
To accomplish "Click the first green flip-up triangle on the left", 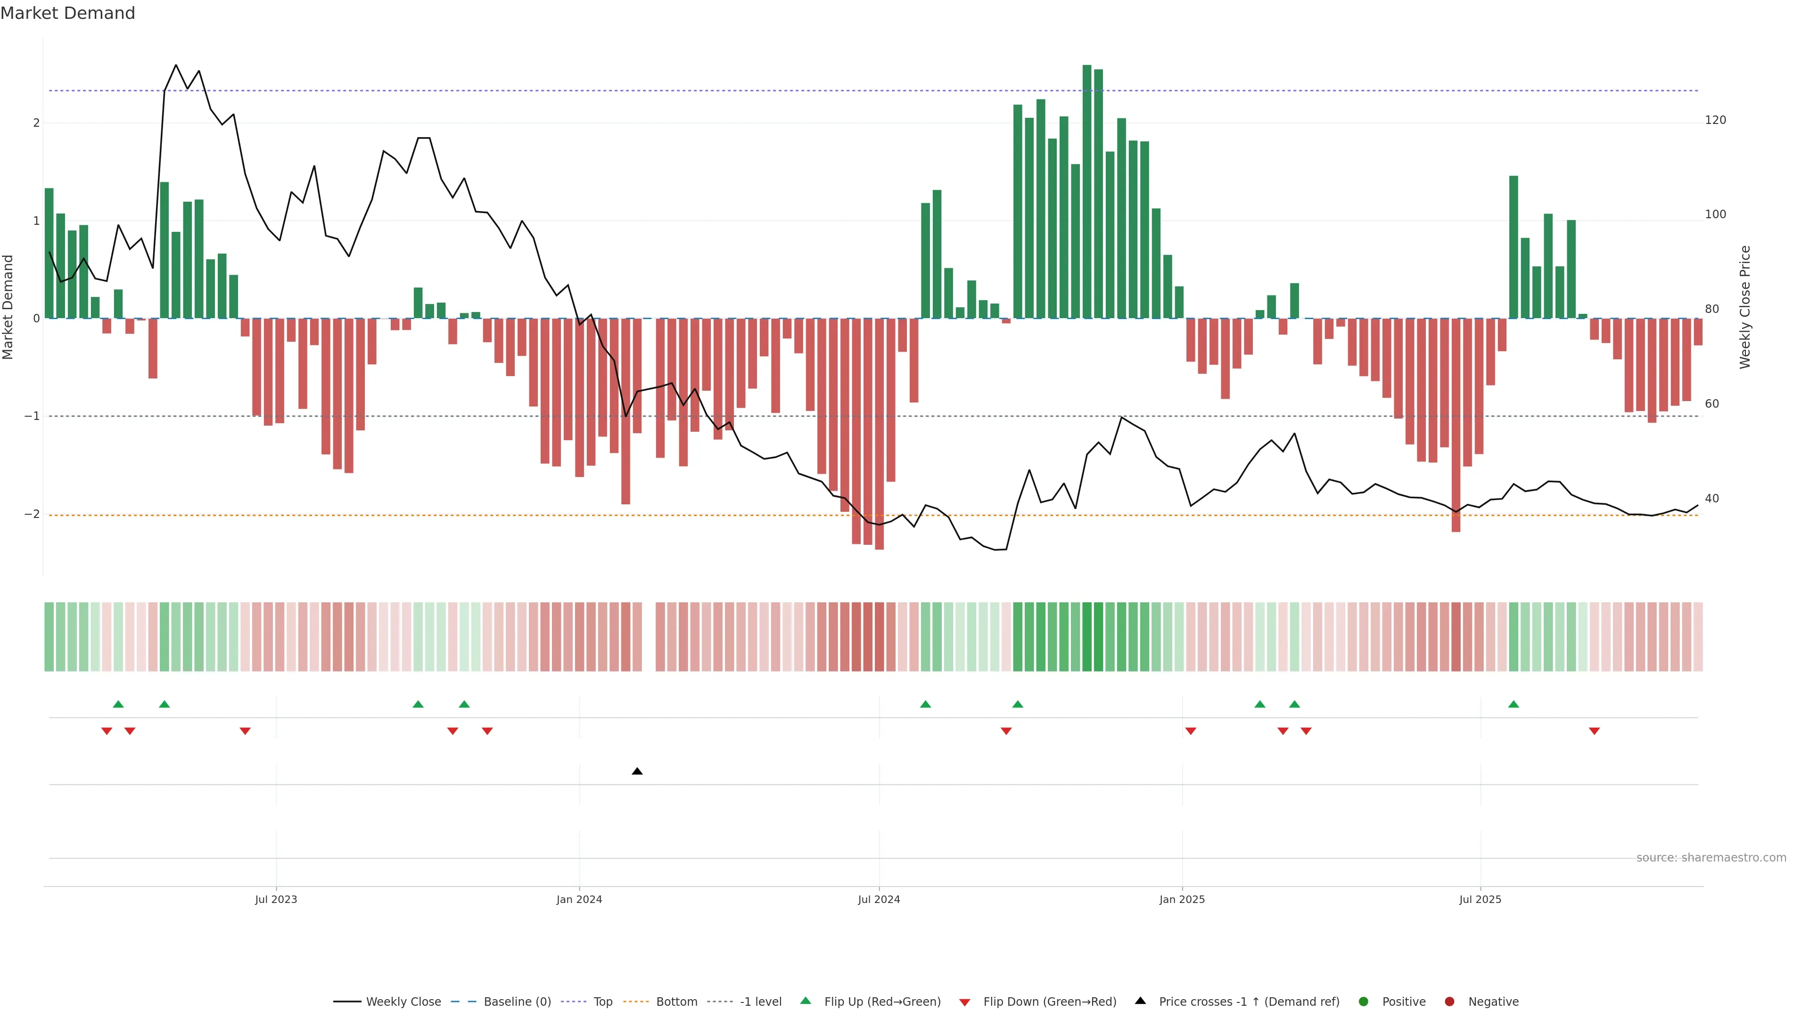I will pos(118,704).
